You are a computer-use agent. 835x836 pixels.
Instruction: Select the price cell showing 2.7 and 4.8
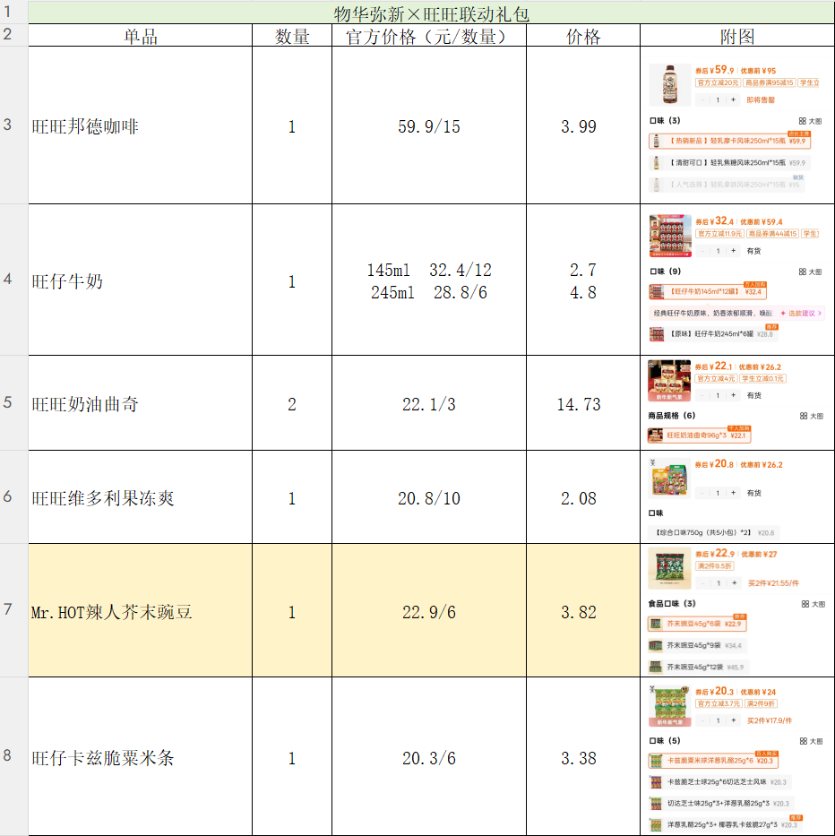[582, 280]
